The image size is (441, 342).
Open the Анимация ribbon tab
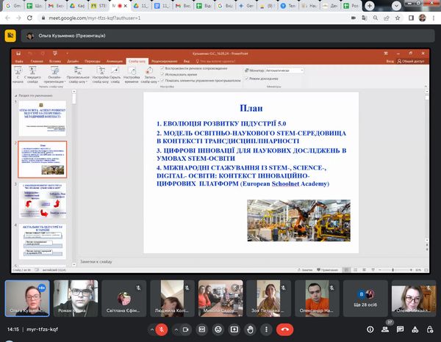[x=114, y=61]
